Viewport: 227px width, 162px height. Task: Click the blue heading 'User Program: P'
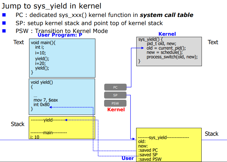[x=60, y=35]
